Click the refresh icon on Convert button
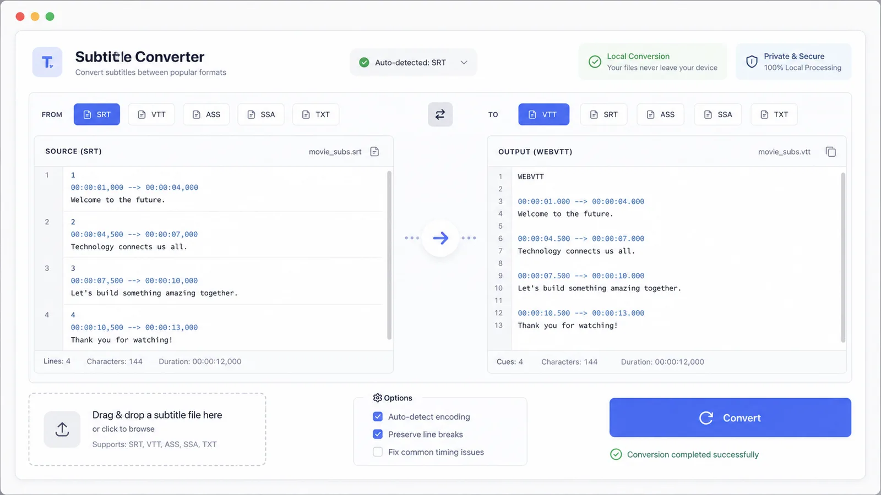Image resolution: width=881 pixels, height=495 pixels. click(706, 418)
